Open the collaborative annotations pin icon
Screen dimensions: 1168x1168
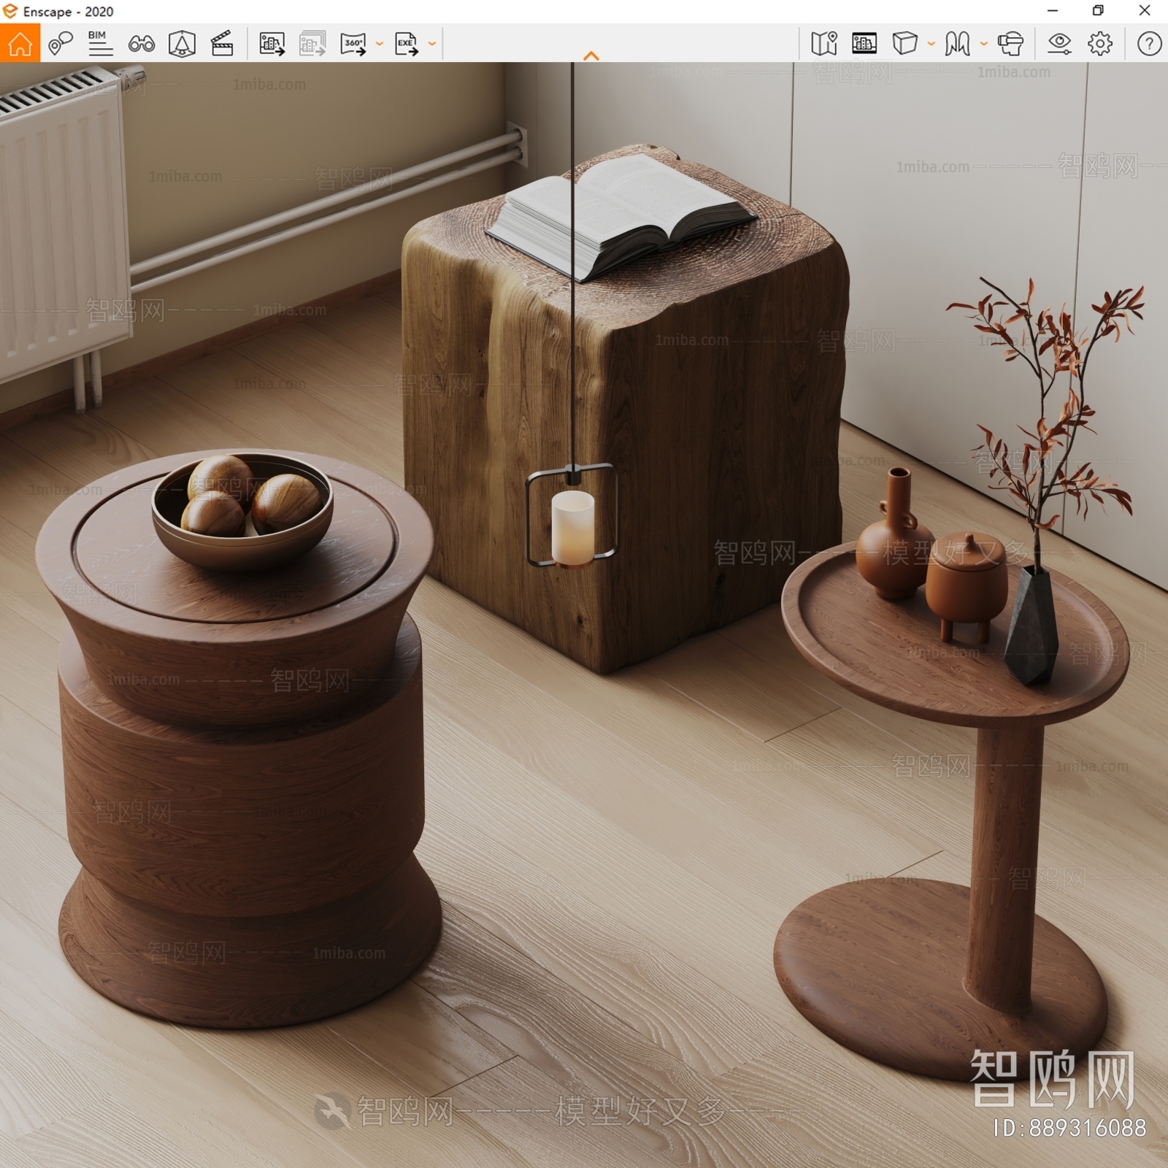[x=60, y=43]
